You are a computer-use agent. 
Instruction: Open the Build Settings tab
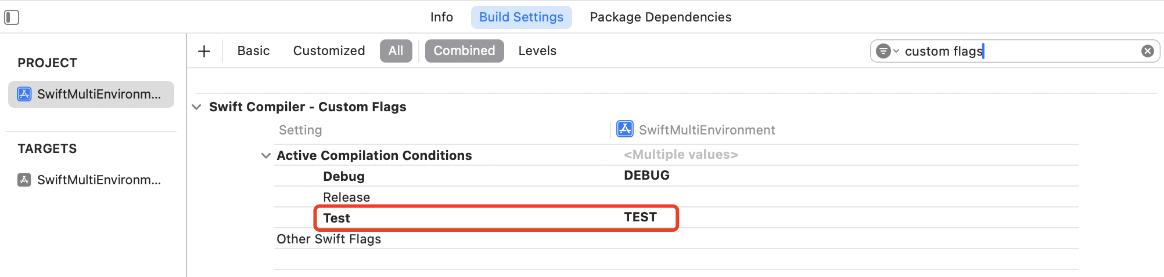tap(522, 17)
